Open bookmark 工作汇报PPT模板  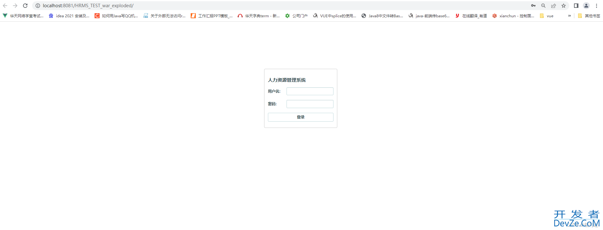[x=212, y=16]
